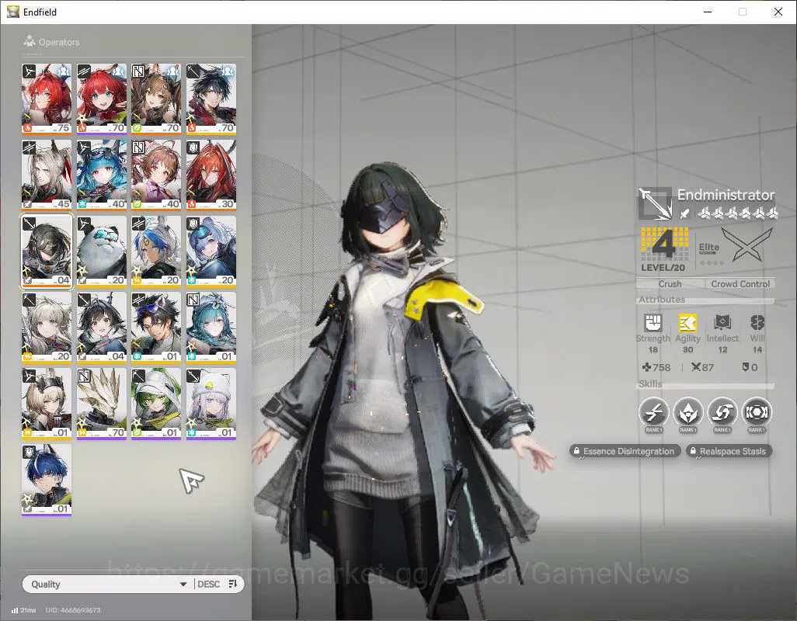Click the Will attribute icon
The image size is (797, 621).
tap(757, 322)
